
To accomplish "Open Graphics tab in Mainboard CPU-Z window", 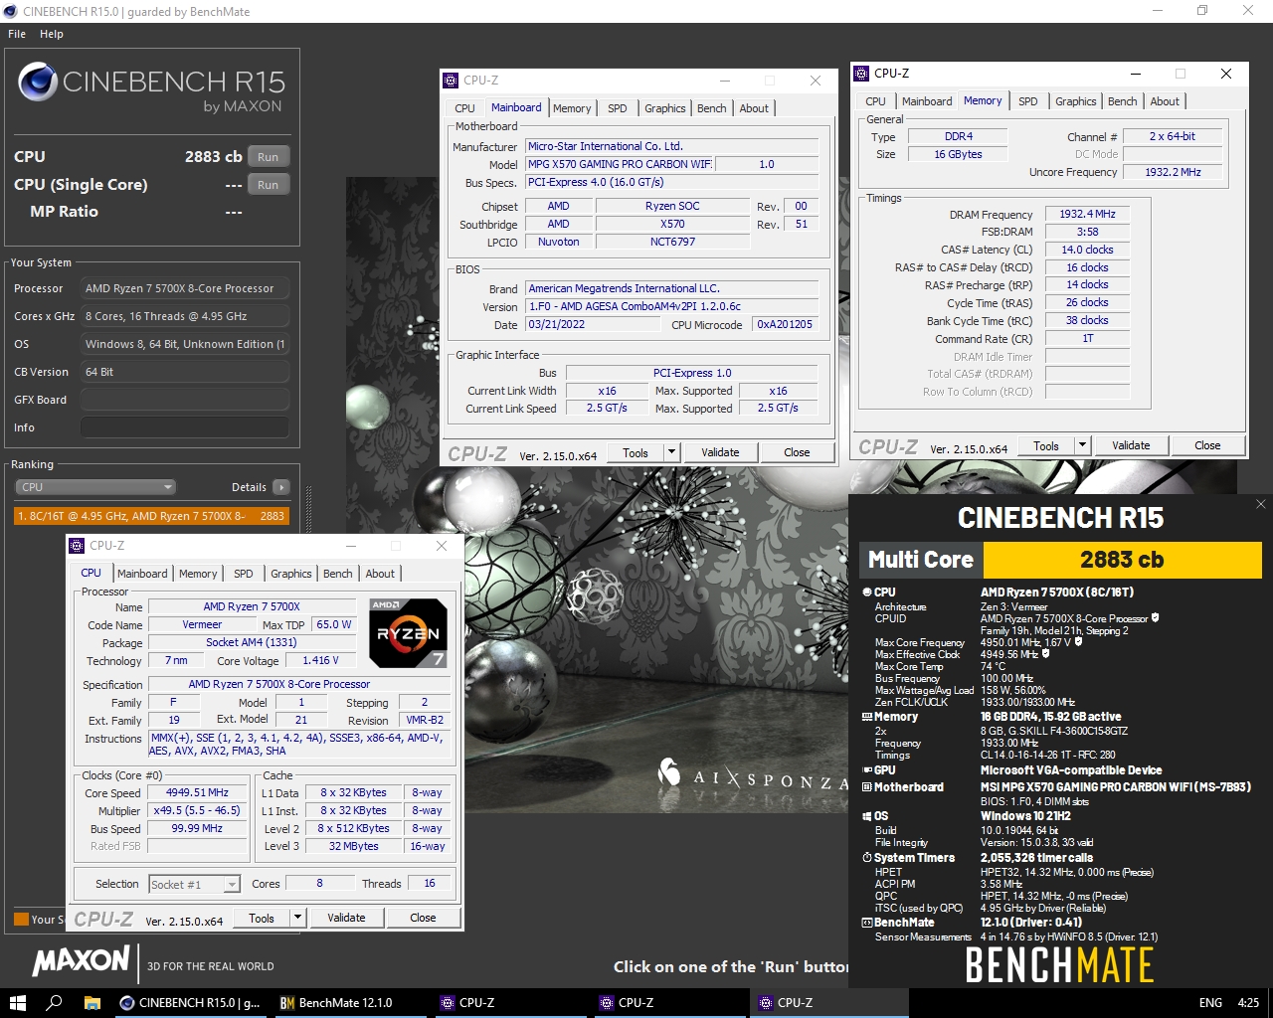I will (665, 108).
